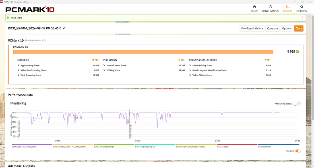Click the Video Conferencing marker on the chart
314x168 pixels.
(19, 129)
